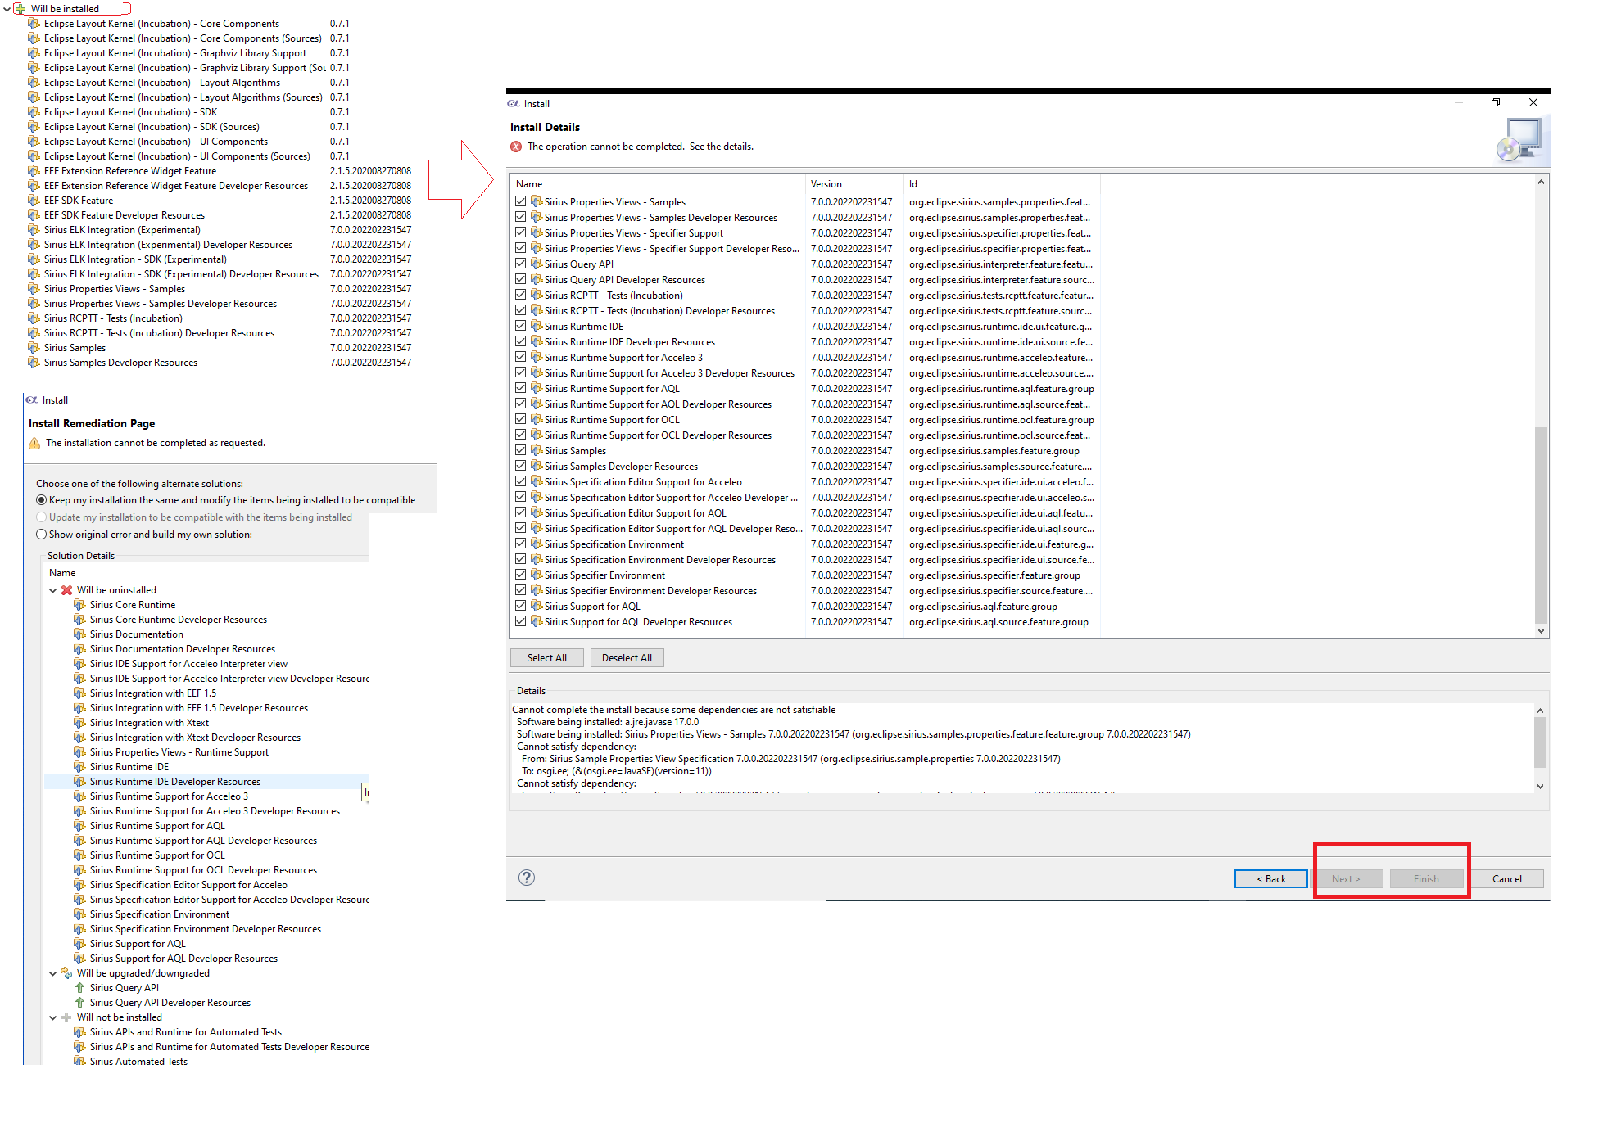This screenshot has height=1146, width=1612.
Task: Collapse the Will not be installed group
Action: pos(53,1017)
